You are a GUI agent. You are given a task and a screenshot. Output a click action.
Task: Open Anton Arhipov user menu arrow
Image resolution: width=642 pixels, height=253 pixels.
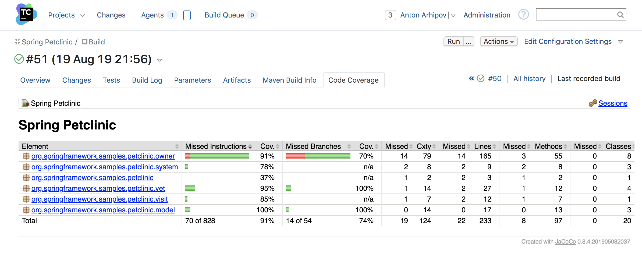453,15
